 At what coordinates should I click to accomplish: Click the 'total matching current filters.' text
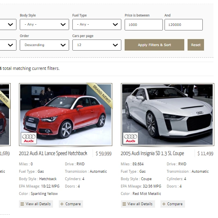[x=31, y=68]
